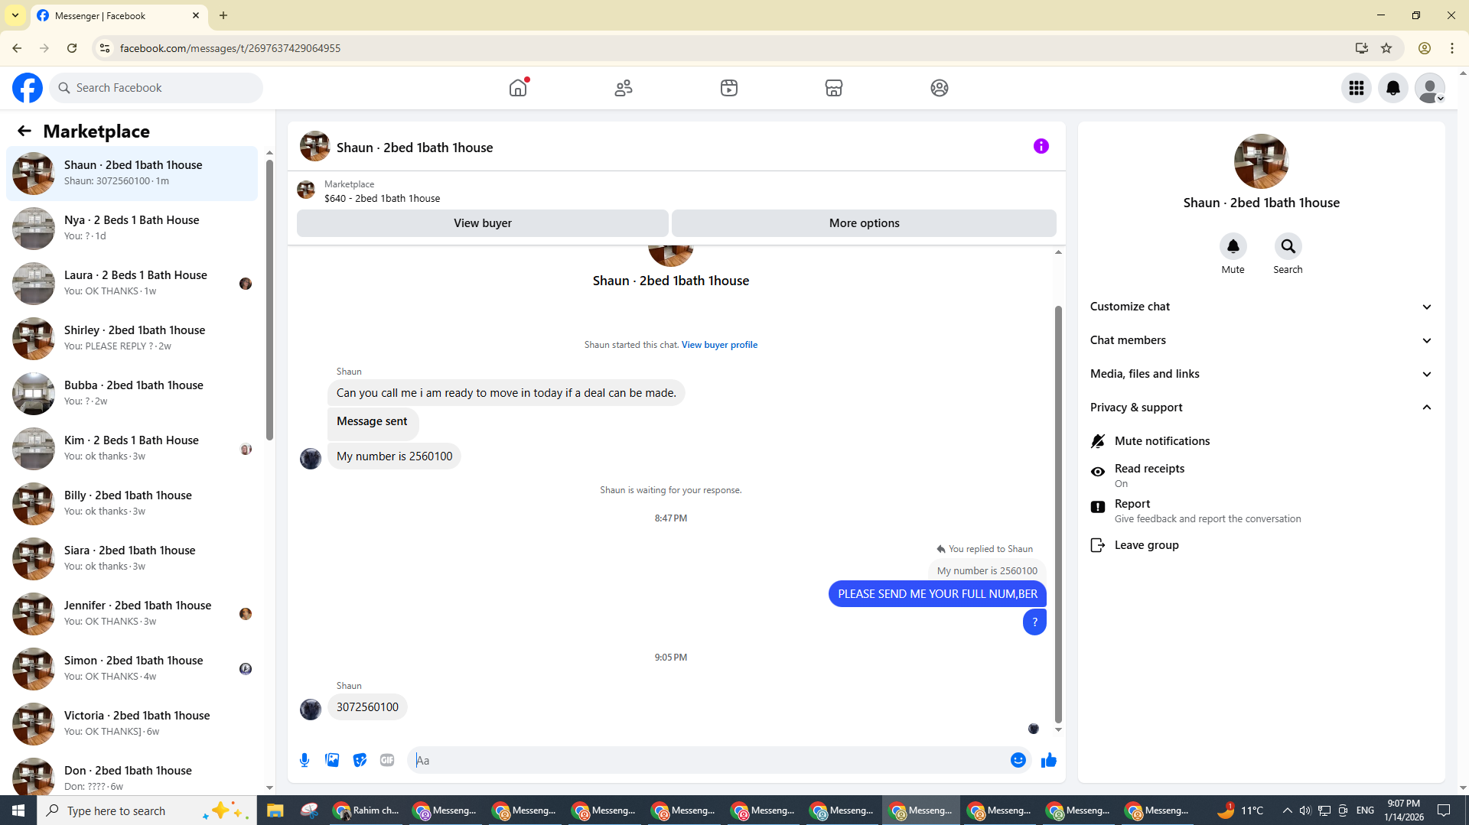Open the Marketplace storefront icon
Image resolution: width=1469 pixels, height=825 pixels.
[x=834, y=88]
